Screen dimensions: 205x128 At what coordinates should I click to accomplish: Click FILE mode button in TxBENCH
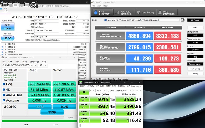[195, 20]
